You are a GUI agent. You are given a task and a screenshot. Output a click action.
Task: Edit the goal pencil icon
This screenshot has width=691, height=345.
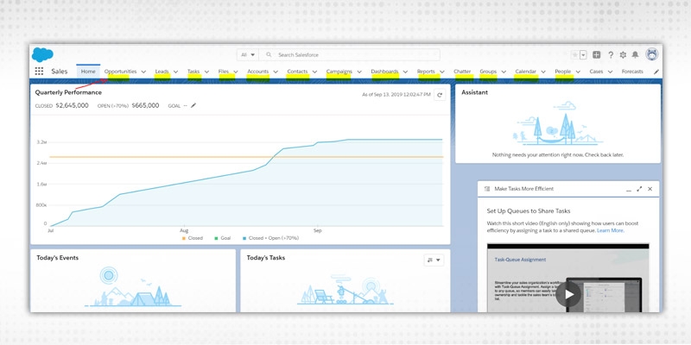point(193,105)
